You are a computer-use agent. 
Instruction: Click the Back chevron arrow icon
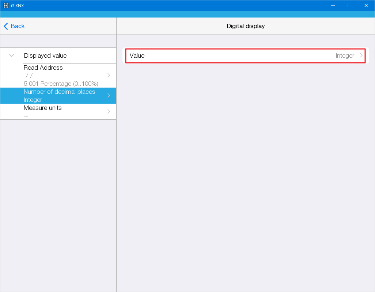tap(5, 26)
